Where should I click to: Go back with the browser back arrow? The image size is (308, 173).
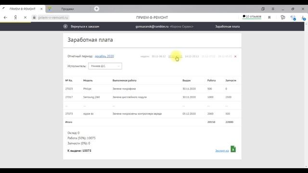pos(5,17)
